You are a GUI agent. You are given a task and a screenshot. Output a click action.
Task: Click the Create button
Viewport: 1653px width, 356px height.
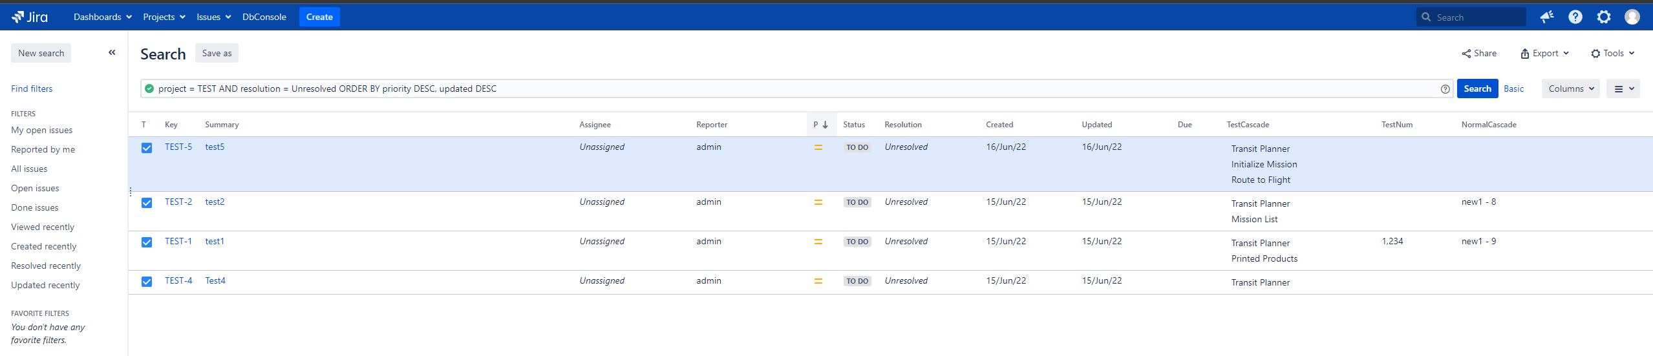pyautogui.click(x=319, y=17)
